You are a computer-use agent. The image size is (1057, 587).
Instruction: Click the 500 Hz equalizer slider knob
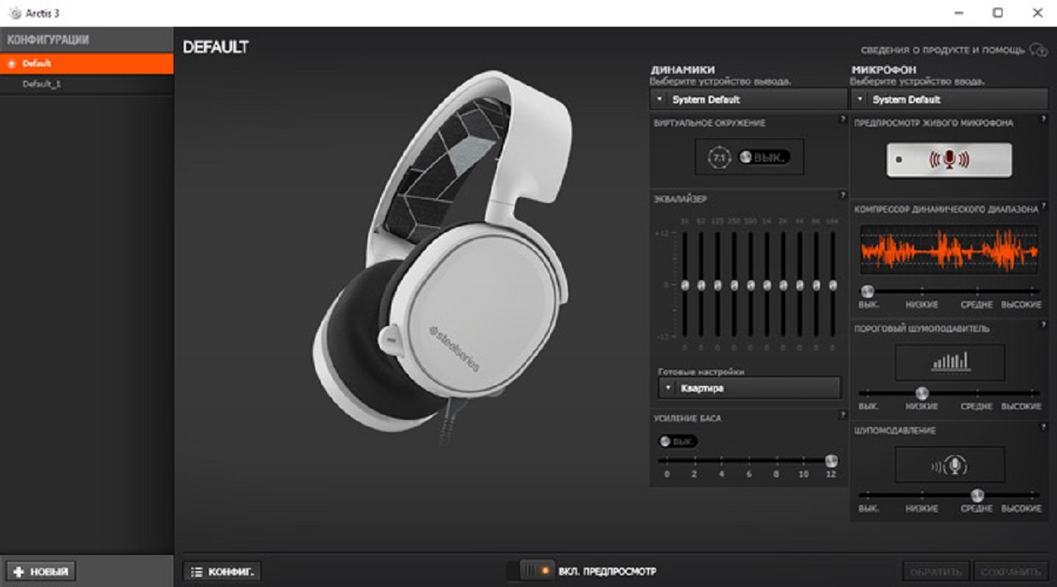click(x=751, y=285)
